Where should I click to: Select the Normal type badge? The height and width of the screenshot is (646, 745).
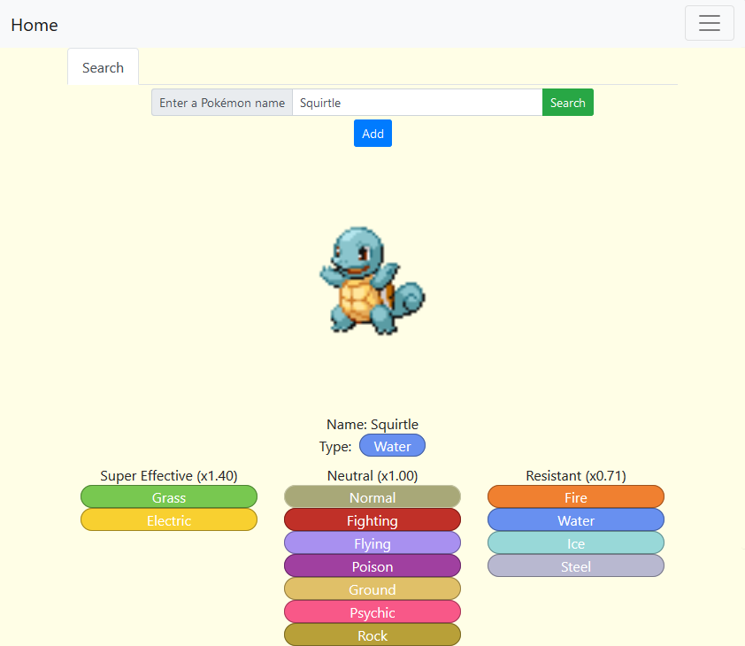pos(372,496)
